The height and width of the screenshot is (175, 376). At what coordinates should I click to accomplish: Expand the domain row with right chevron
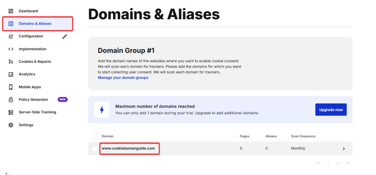click(344, 149)
